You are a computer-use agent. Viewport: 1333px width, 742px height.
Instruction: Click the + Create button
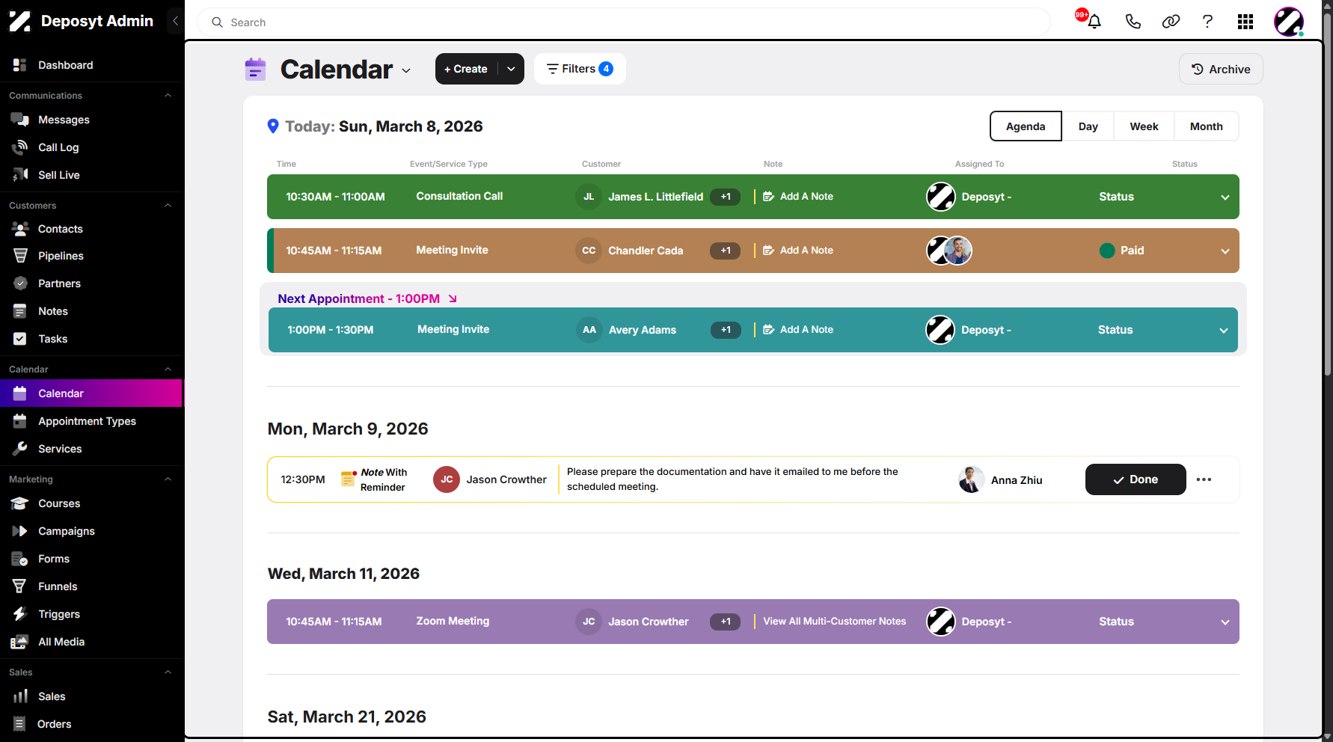pyautogui.click(x=467, y=69)
